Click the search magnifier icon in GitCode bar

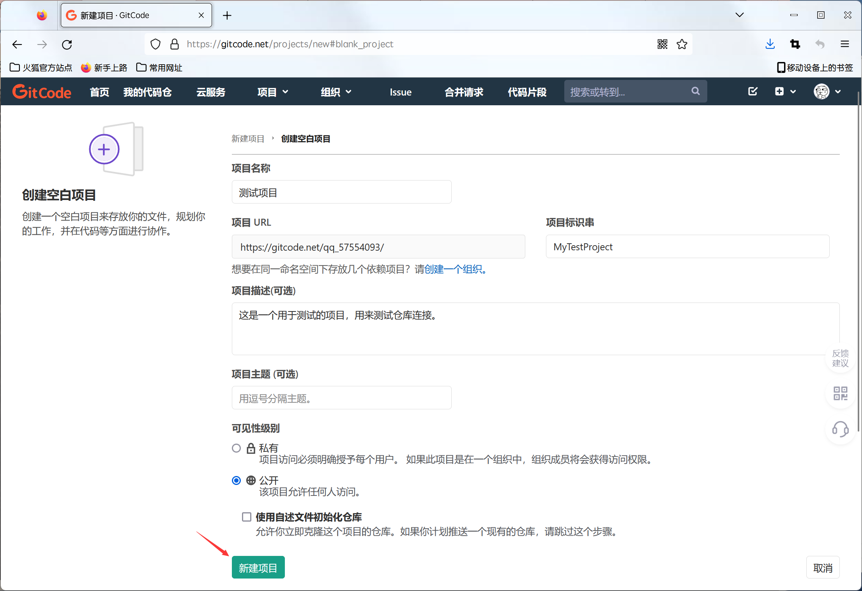[696, 91]
